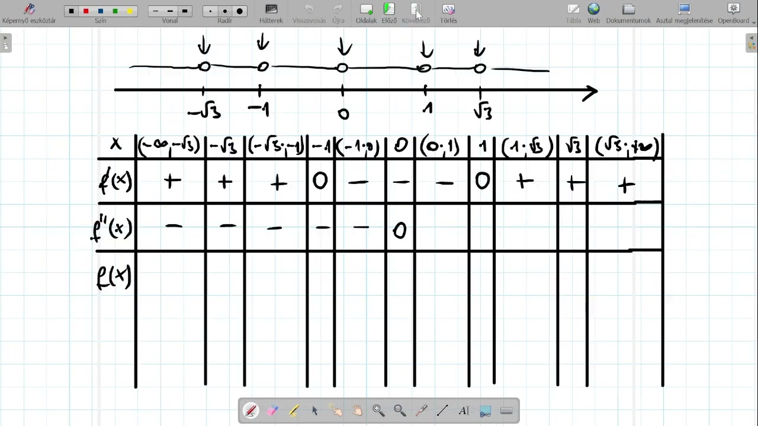This screenshot has height=426, width=758.
Task: Expand the left page thumbnails panel
Action: coord(6,43)
